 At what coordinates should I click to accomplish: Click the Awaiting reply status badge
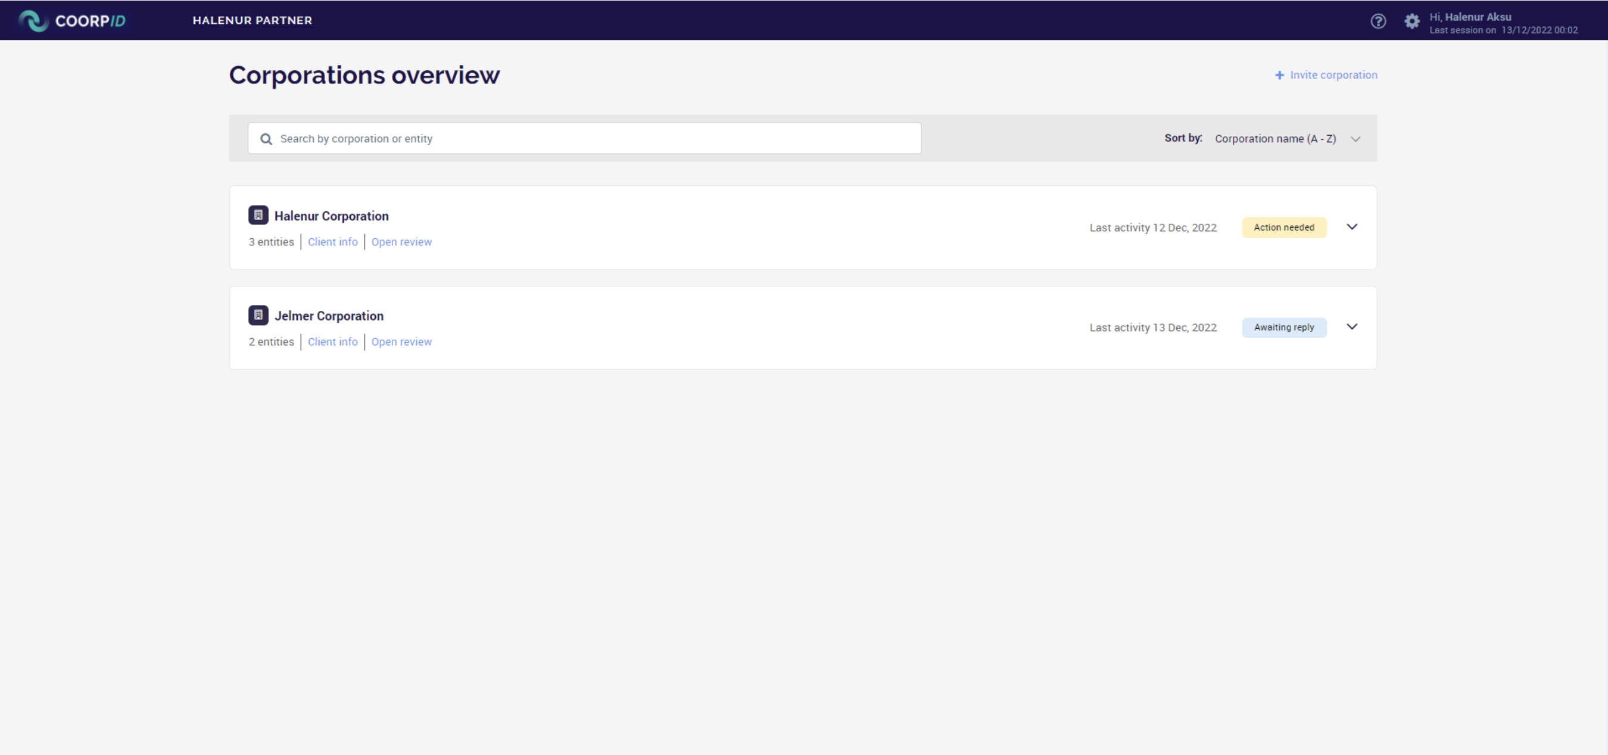(x=1284, y=327)
